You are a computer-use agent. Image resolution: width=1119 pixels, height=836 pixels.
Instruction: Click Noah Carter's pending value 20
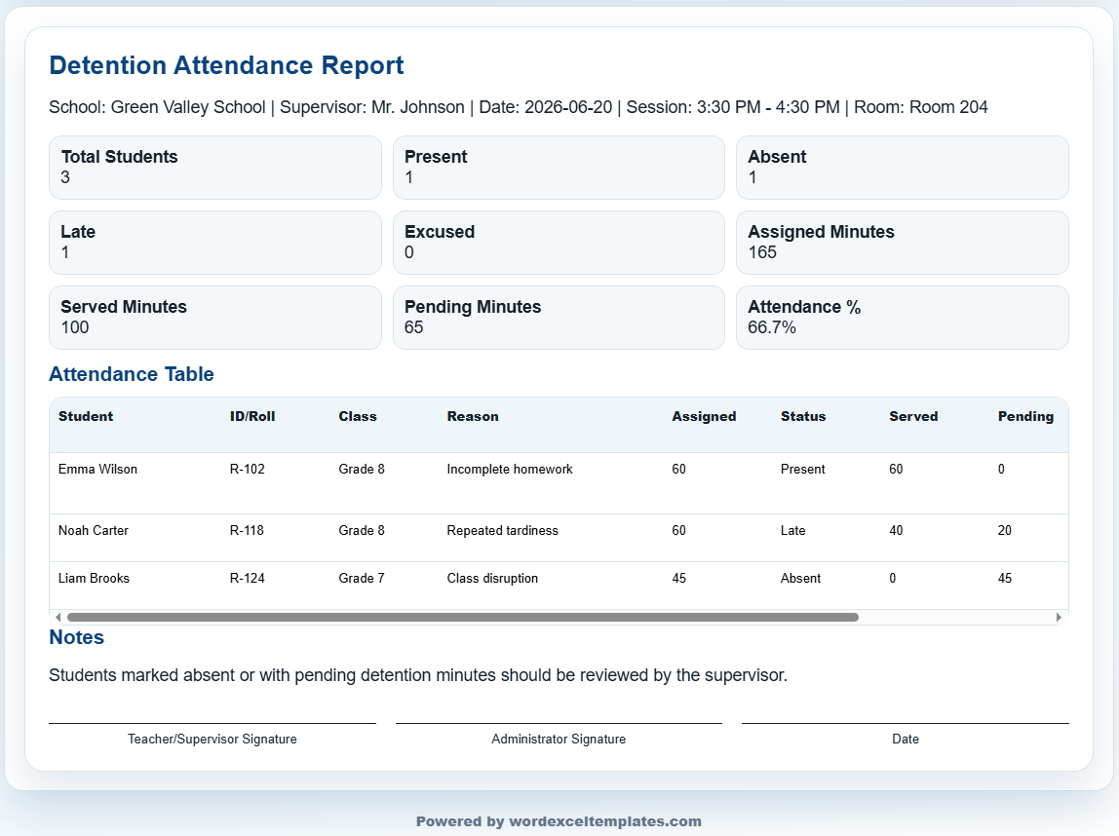coord(1005,530)
